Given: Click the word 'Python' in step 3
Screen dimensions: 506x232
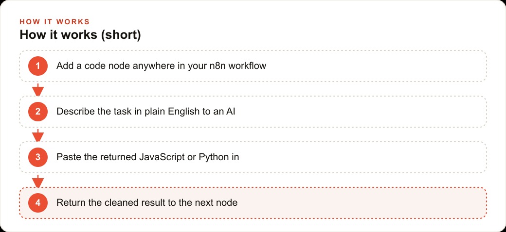Looking at the screenshot, I should pos(213,158).
